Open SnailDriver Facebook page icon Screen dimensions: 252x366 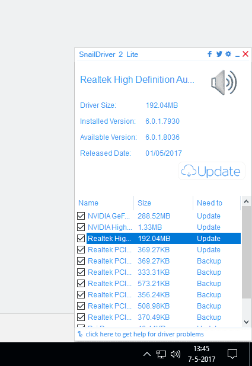(x=210, y=54)
